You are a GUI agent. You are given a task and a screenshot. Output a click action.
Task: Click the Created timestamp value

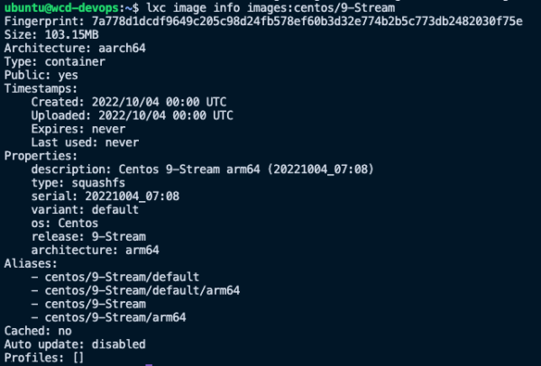pos(159,102)
